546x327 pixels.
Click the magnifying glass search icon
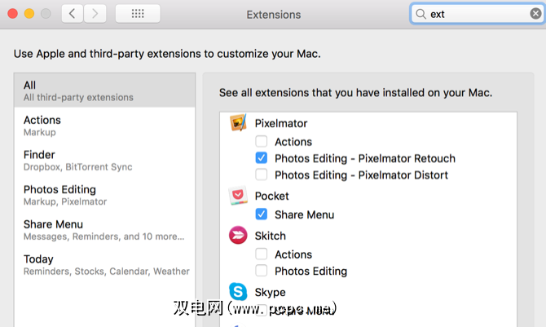click(421, 14)
